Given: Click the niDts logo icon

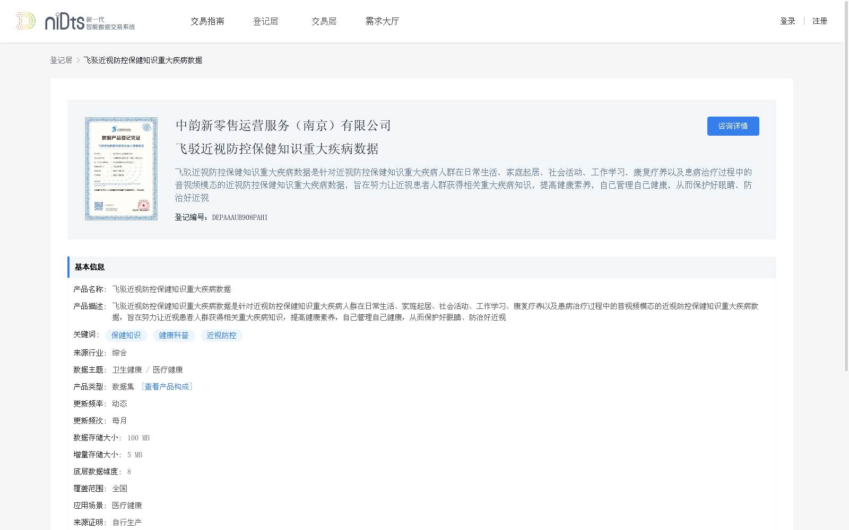Looking at the screenshot, I should pos(75,21).
